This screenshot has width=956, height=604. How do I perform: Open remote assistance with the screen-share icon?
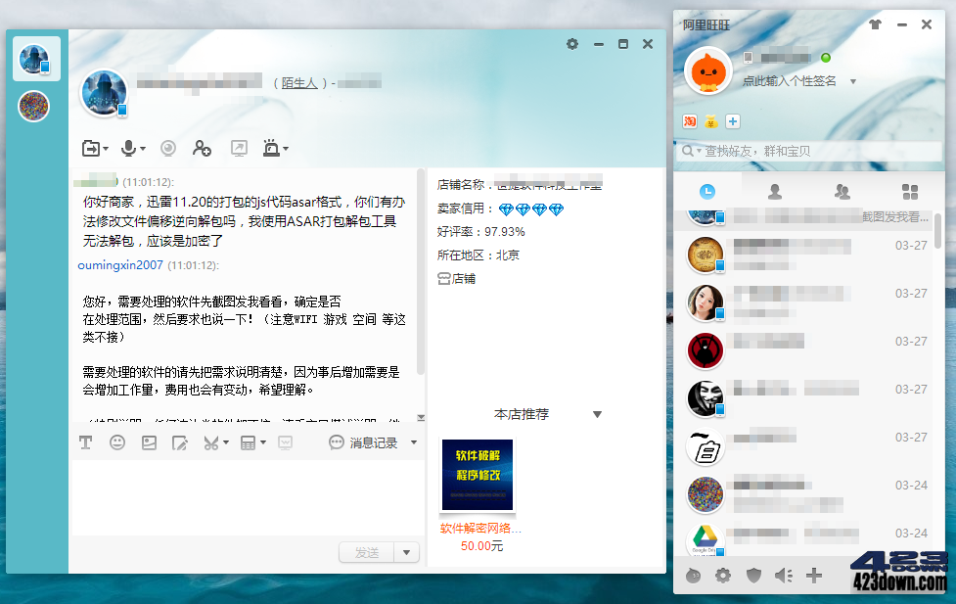point(238,148)
